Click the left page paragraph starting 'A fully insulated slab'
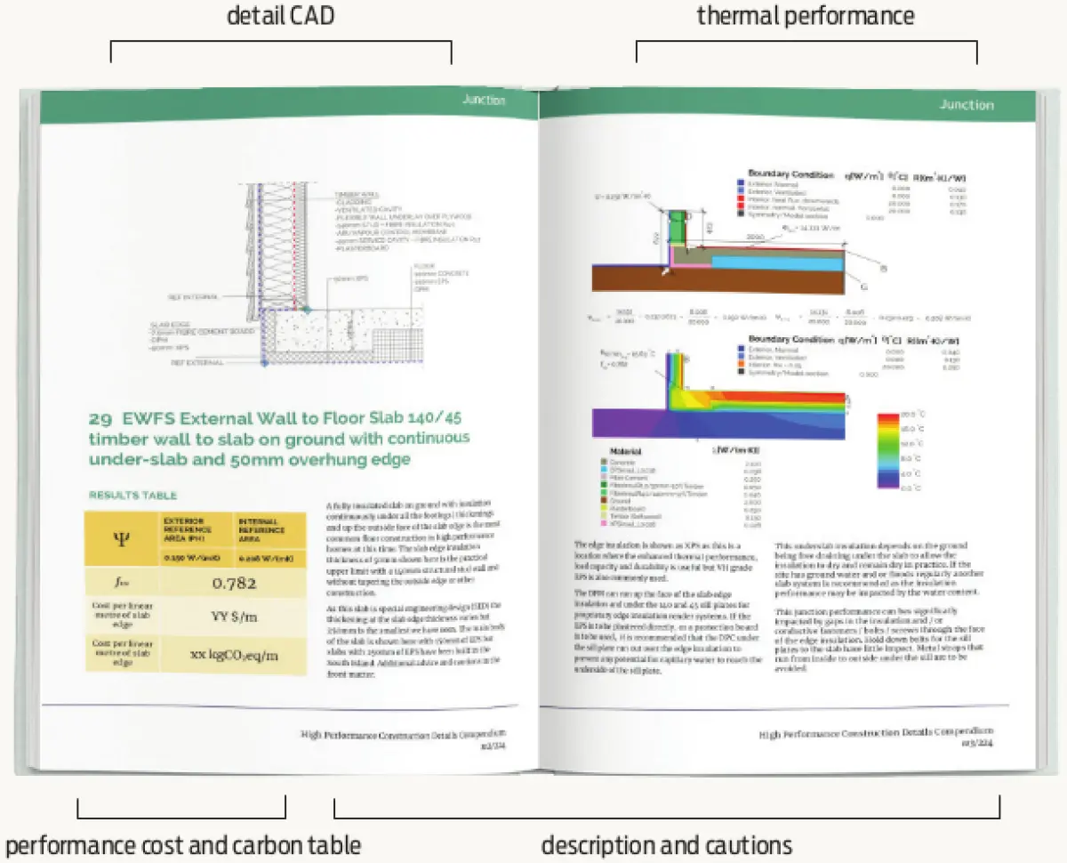This screenshot has width=1067, height=863. pos(413,551)
